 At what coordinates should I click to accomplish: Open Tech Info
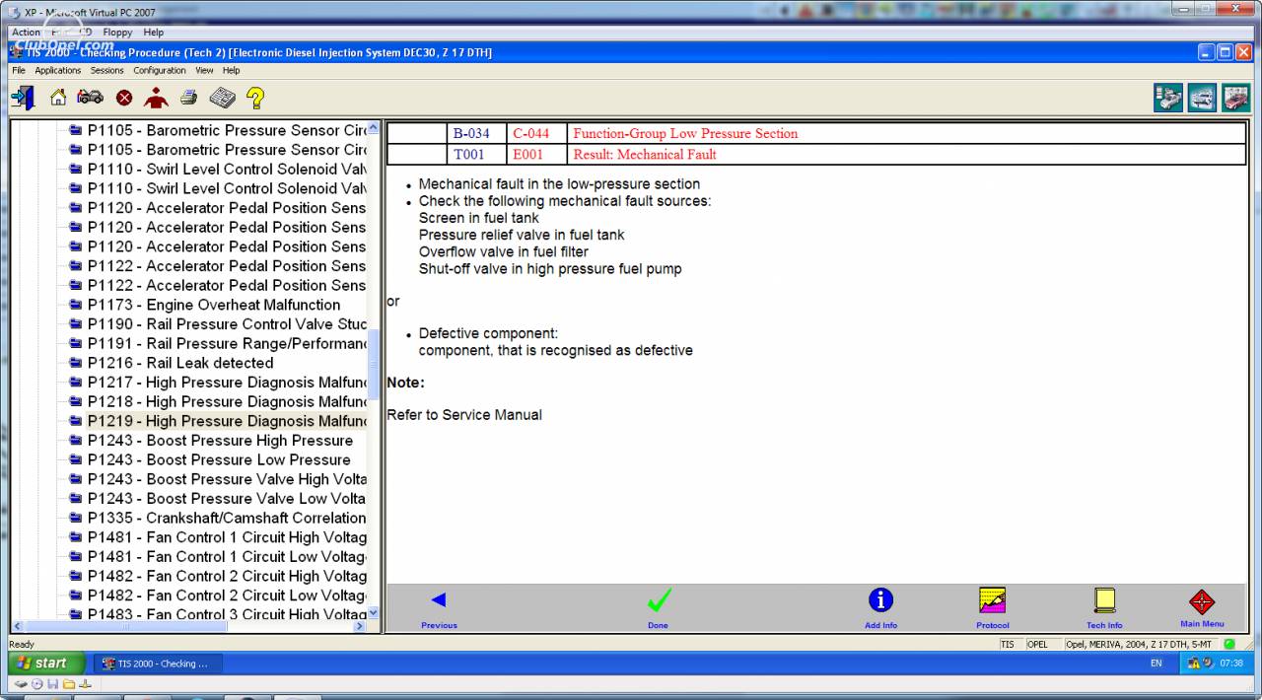pos(1104,607)
